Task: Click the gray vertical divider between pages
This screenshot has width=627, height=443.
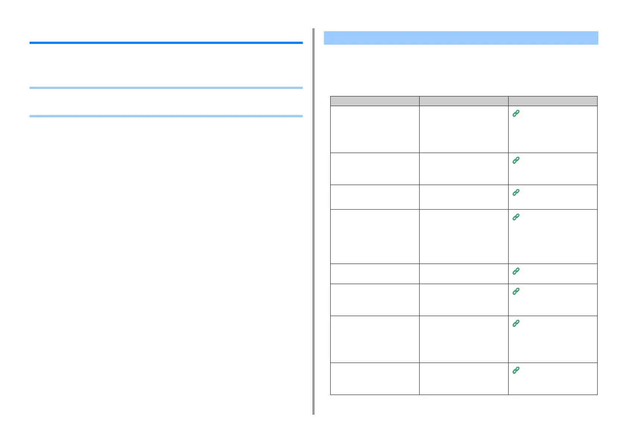Action: (x=313, y=221)
